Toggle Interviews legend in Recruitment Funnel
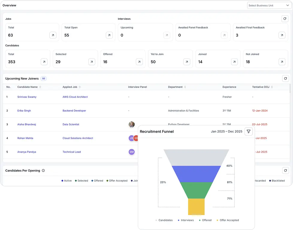The image size is (293, 230). coord(186,220)
